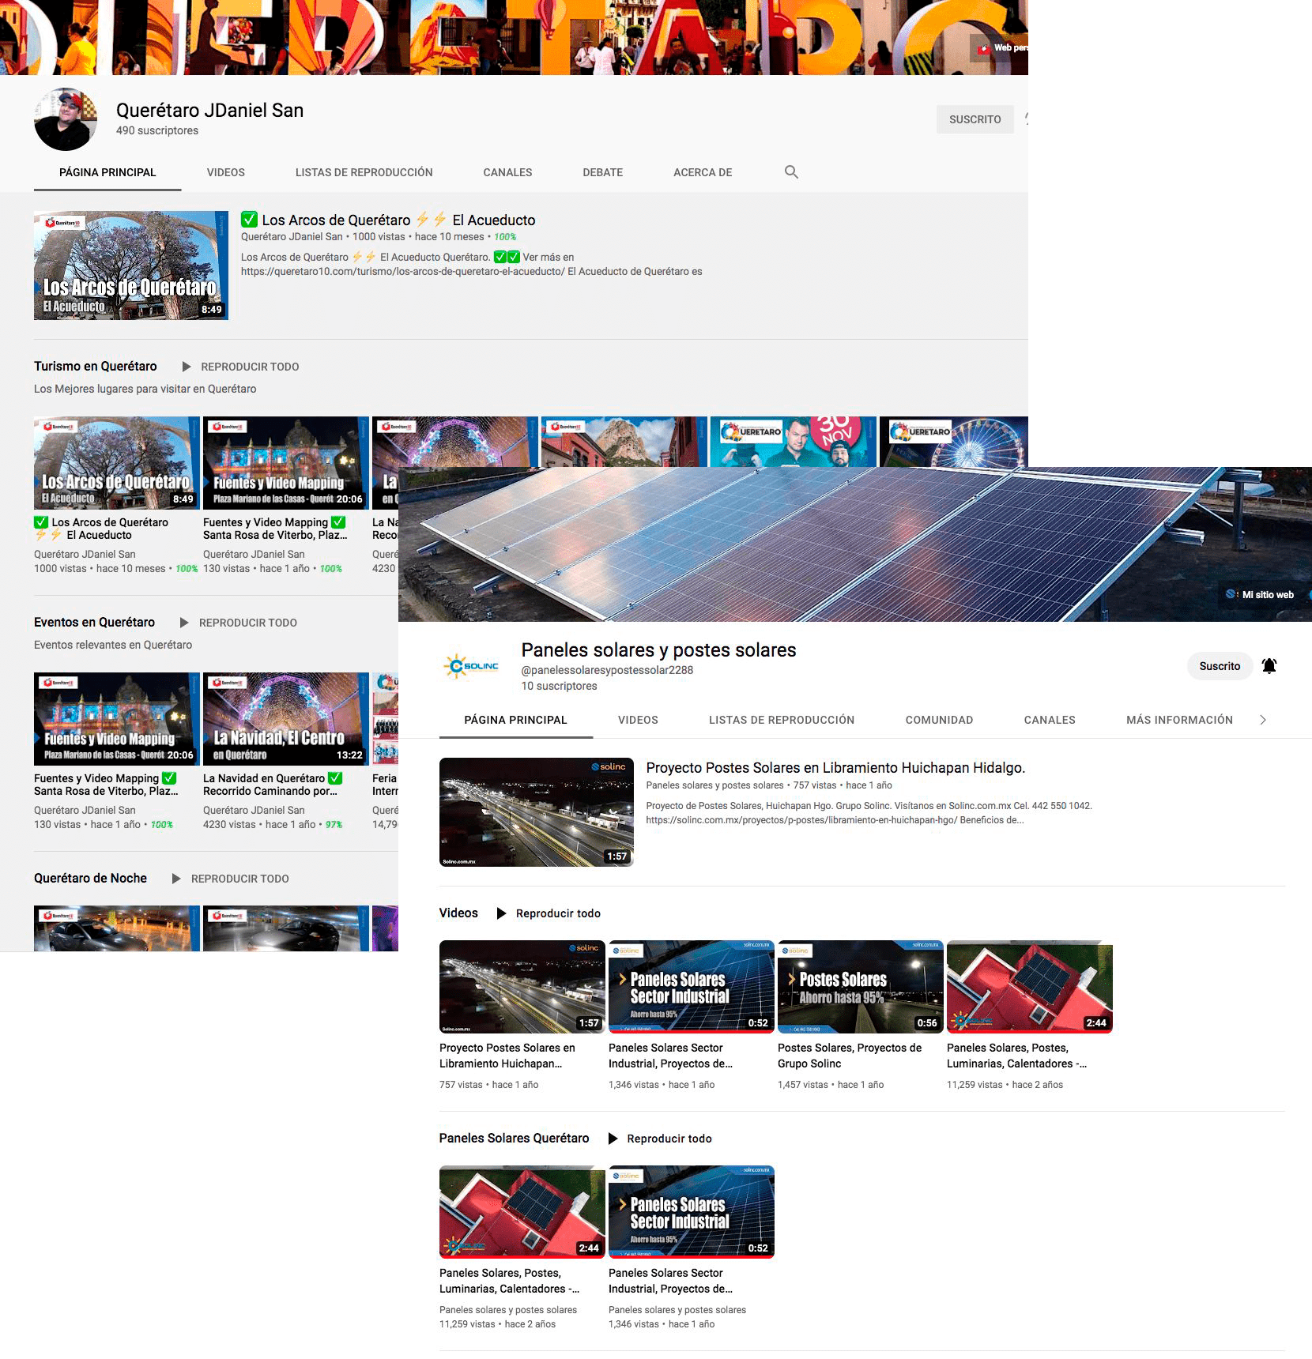This screenshot has height=1359, width=1312.
Task: Open the 2:44 thumbnail in Paneles Solares Querétaro
Action: pyautogui.click(x=522, y=1212)
